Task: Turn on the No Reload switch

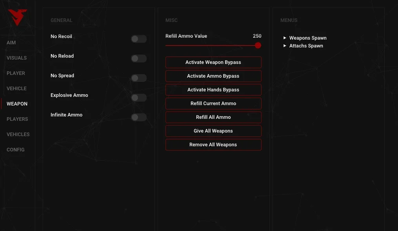Action: pos(138,58)
